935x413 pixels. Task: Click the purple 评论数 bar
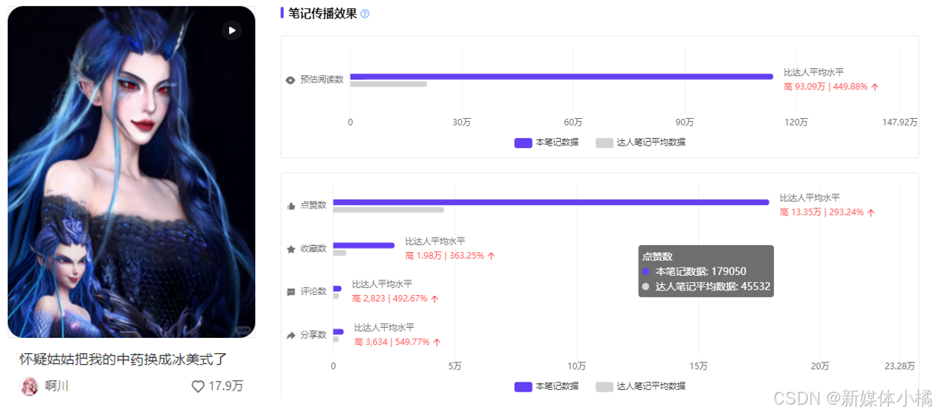click(337, 289)
